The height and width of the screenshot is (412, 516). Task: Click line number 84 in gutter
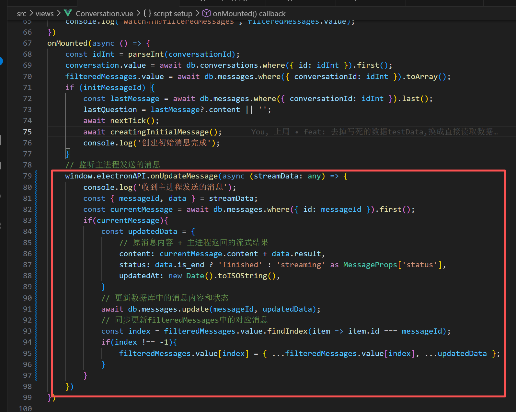(x=28, y=231)
